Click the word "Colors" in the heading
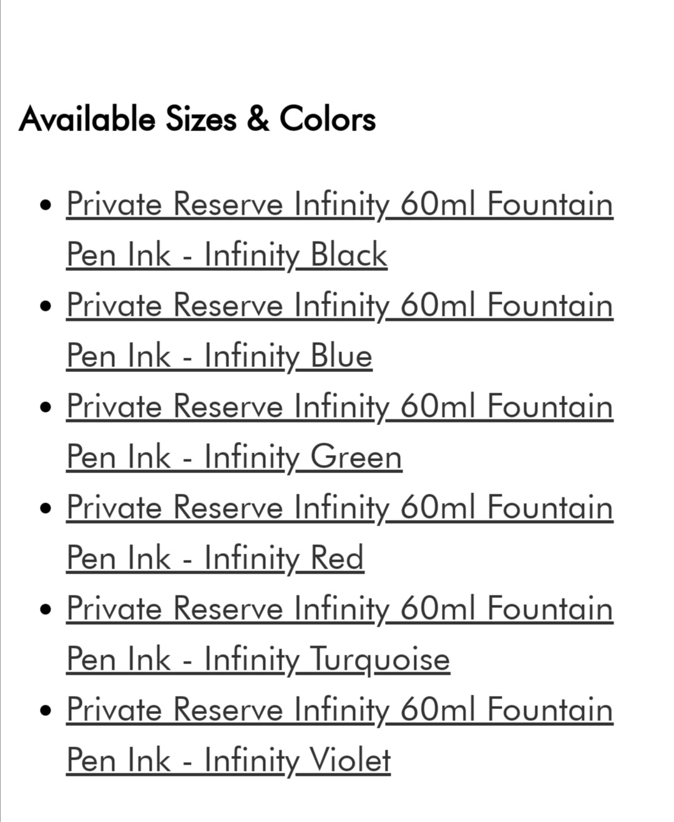Screen dimensions: 674x822 coord(327,119)
